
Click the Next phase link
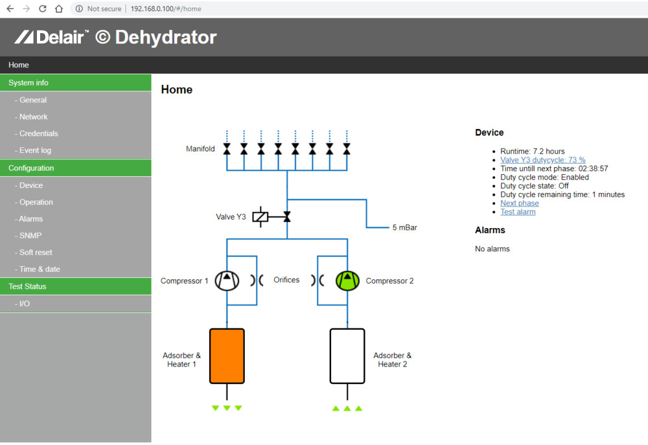tap(520, 203)
